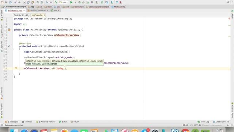Click the Debug app bug icon
The width and height of the screenshot is (234, 132).
(x=79, y=2)
